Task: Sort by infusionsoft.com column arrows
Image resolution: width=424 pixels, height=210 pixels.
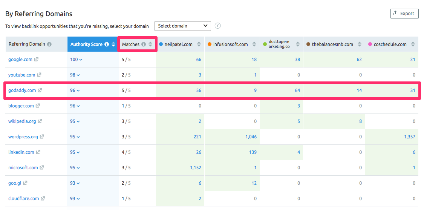Action: tap(254, 44)
